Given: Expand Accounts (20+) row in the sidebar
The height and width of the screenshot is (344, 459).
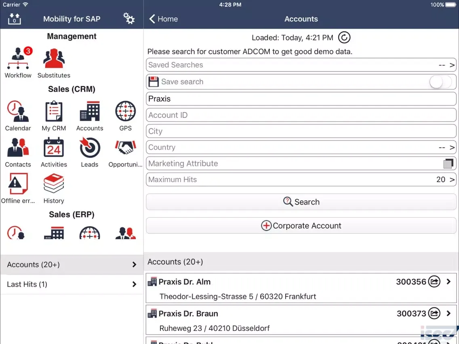Looking at the screenshot, I should coord(72,265).
